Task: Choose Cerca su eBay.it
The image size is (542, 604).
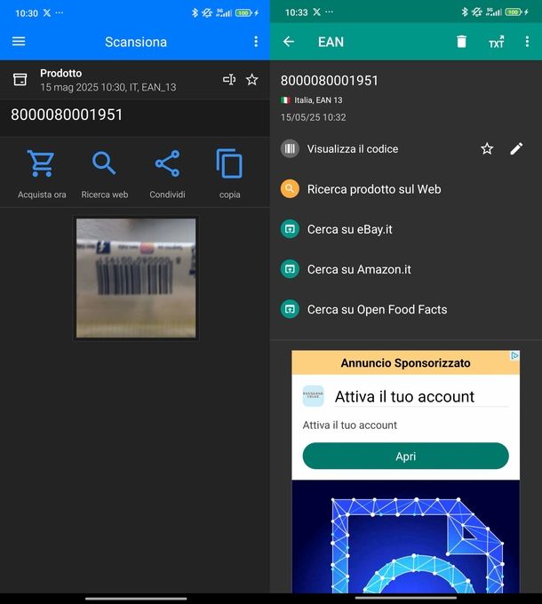Action: (x=350, y=229)
